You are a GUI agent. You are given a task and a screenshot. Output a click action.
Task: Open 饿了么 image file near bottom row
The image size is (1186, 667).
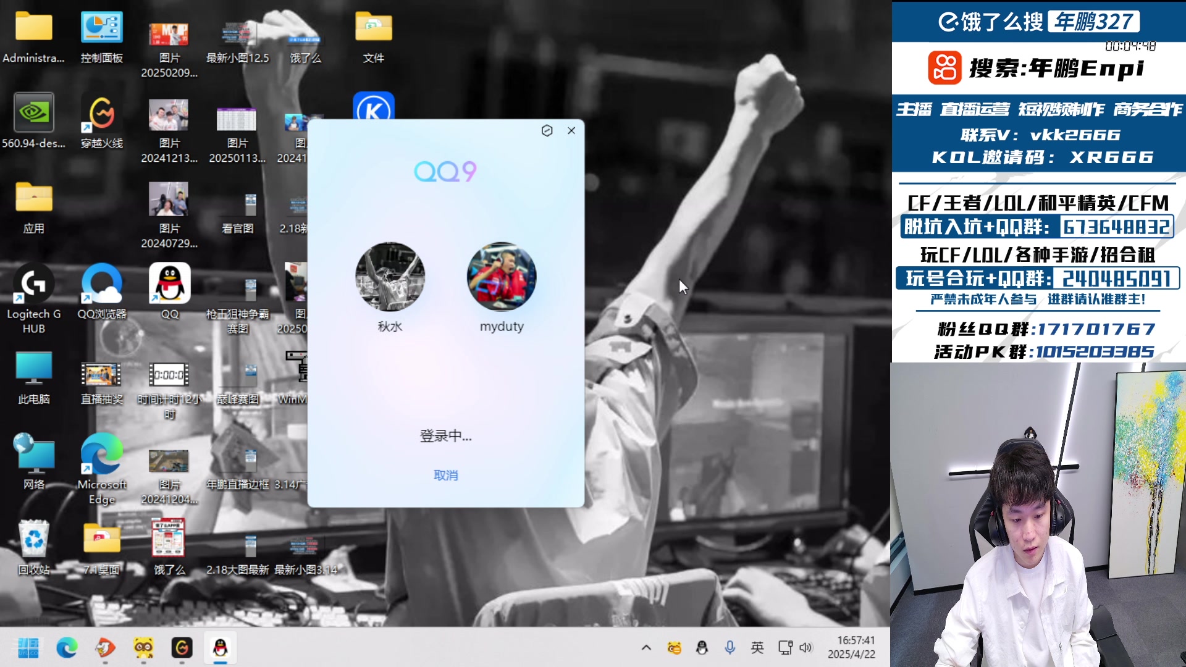169,547
